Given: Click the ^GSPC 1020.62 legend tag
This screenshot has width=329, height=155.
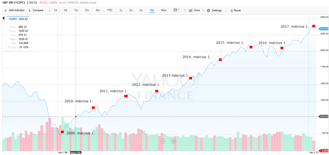Looking at the screenshot, I should click(x=18, y=19).
